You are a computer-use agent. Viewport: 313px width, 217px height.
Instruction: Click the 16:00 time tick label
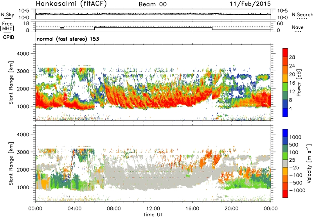(192, 209)
